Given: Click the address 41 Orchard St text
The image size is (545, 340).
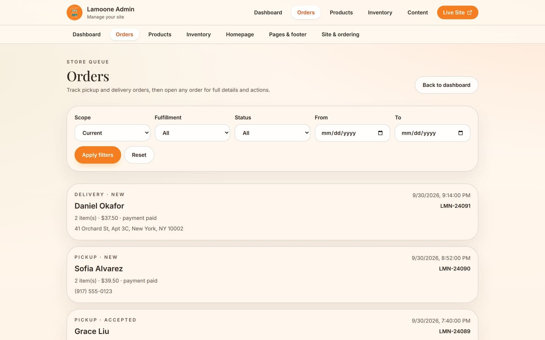Looking at the screenshot, I should click(129, 228).
